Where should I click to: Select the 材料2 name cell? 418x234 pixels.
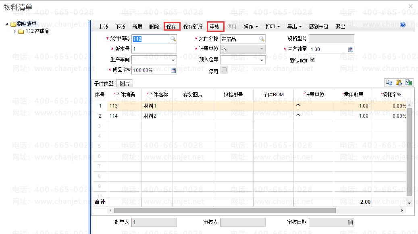pos(157,116)
